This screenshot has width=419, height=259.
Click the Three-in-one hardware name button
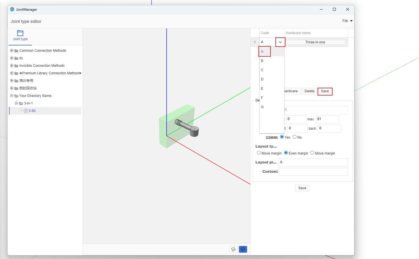click(x=315, y=42)
